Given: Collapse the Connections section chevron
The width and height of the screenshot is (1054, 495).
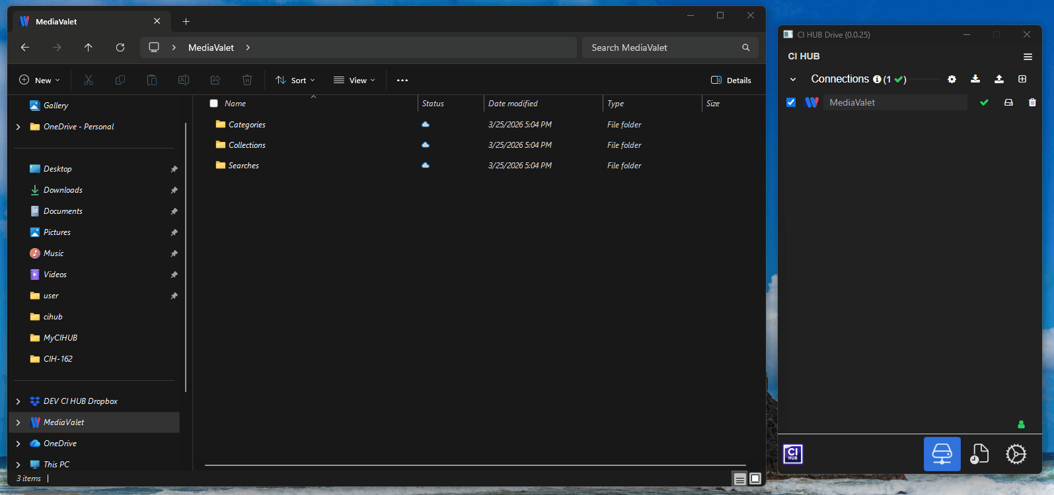Looking at the screenshot, I should pos(793,80).
